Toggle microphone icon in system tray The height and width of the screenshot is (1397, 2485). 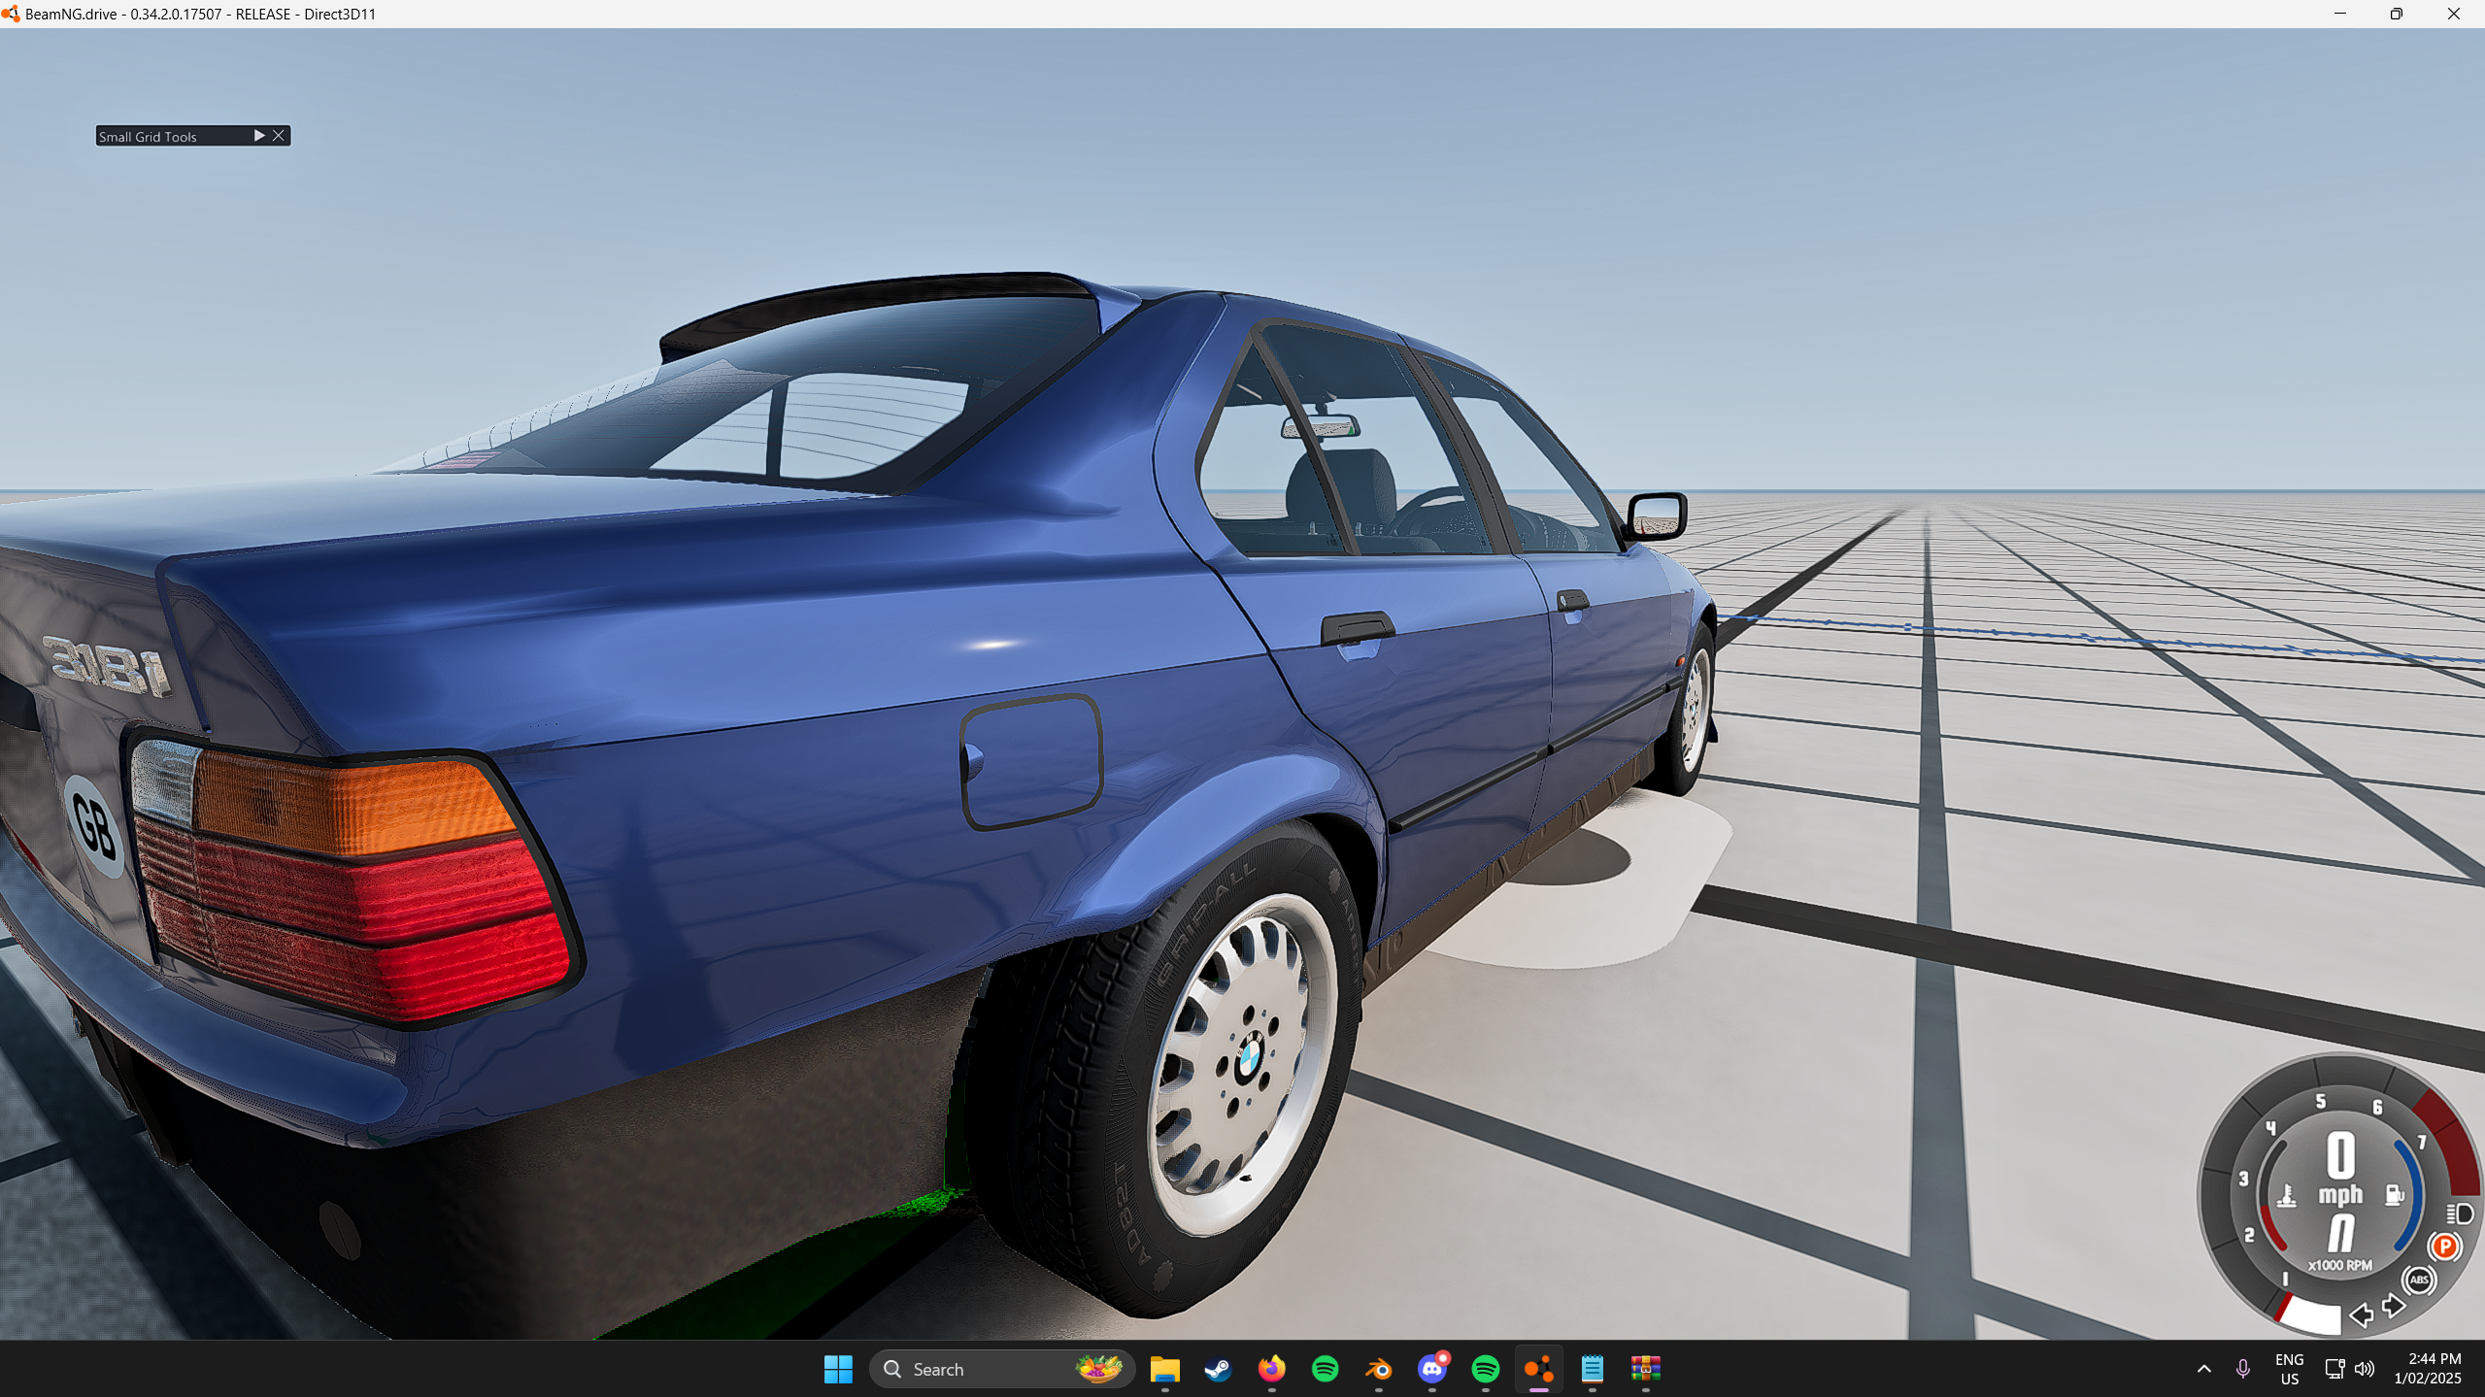click(2242, 1369)
